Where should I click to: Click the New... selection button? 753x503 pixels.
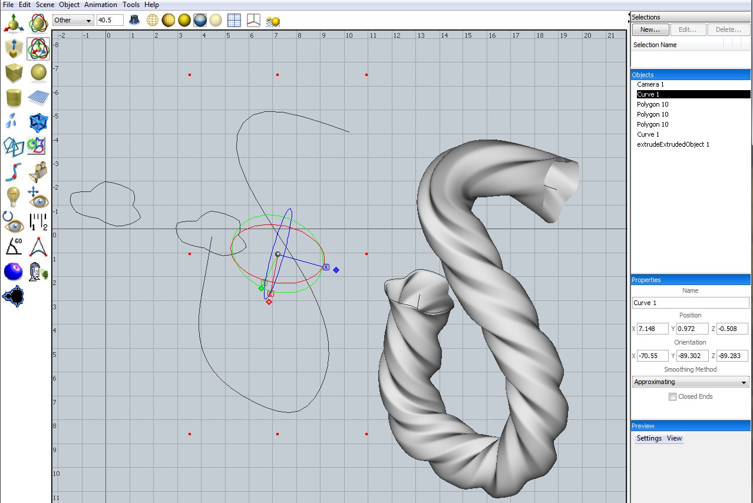coord(650,29)
